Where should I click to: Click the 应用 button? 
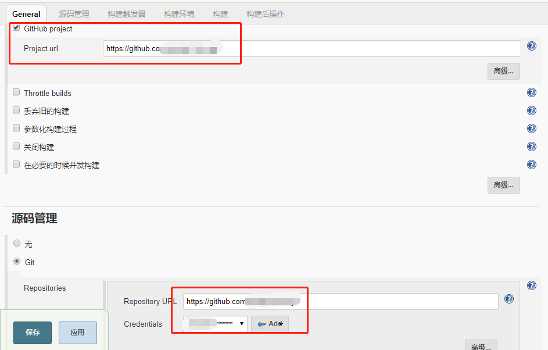(x=77, y=333)
